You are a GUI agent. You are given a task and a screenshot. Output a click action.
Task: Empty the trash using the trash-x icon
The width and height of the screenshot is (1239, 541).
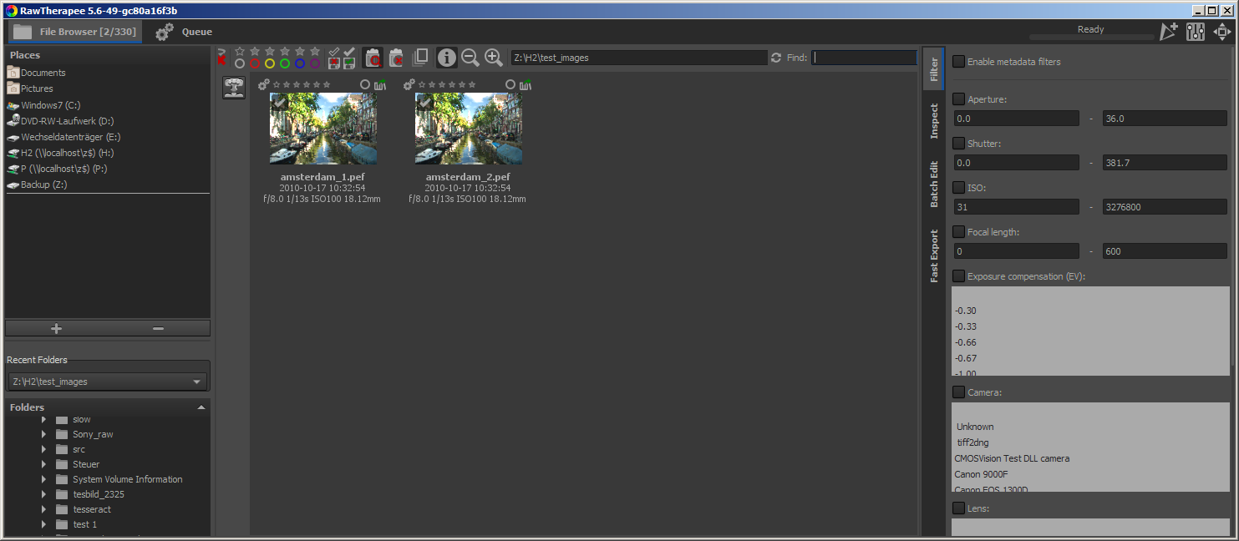(397, 58)
